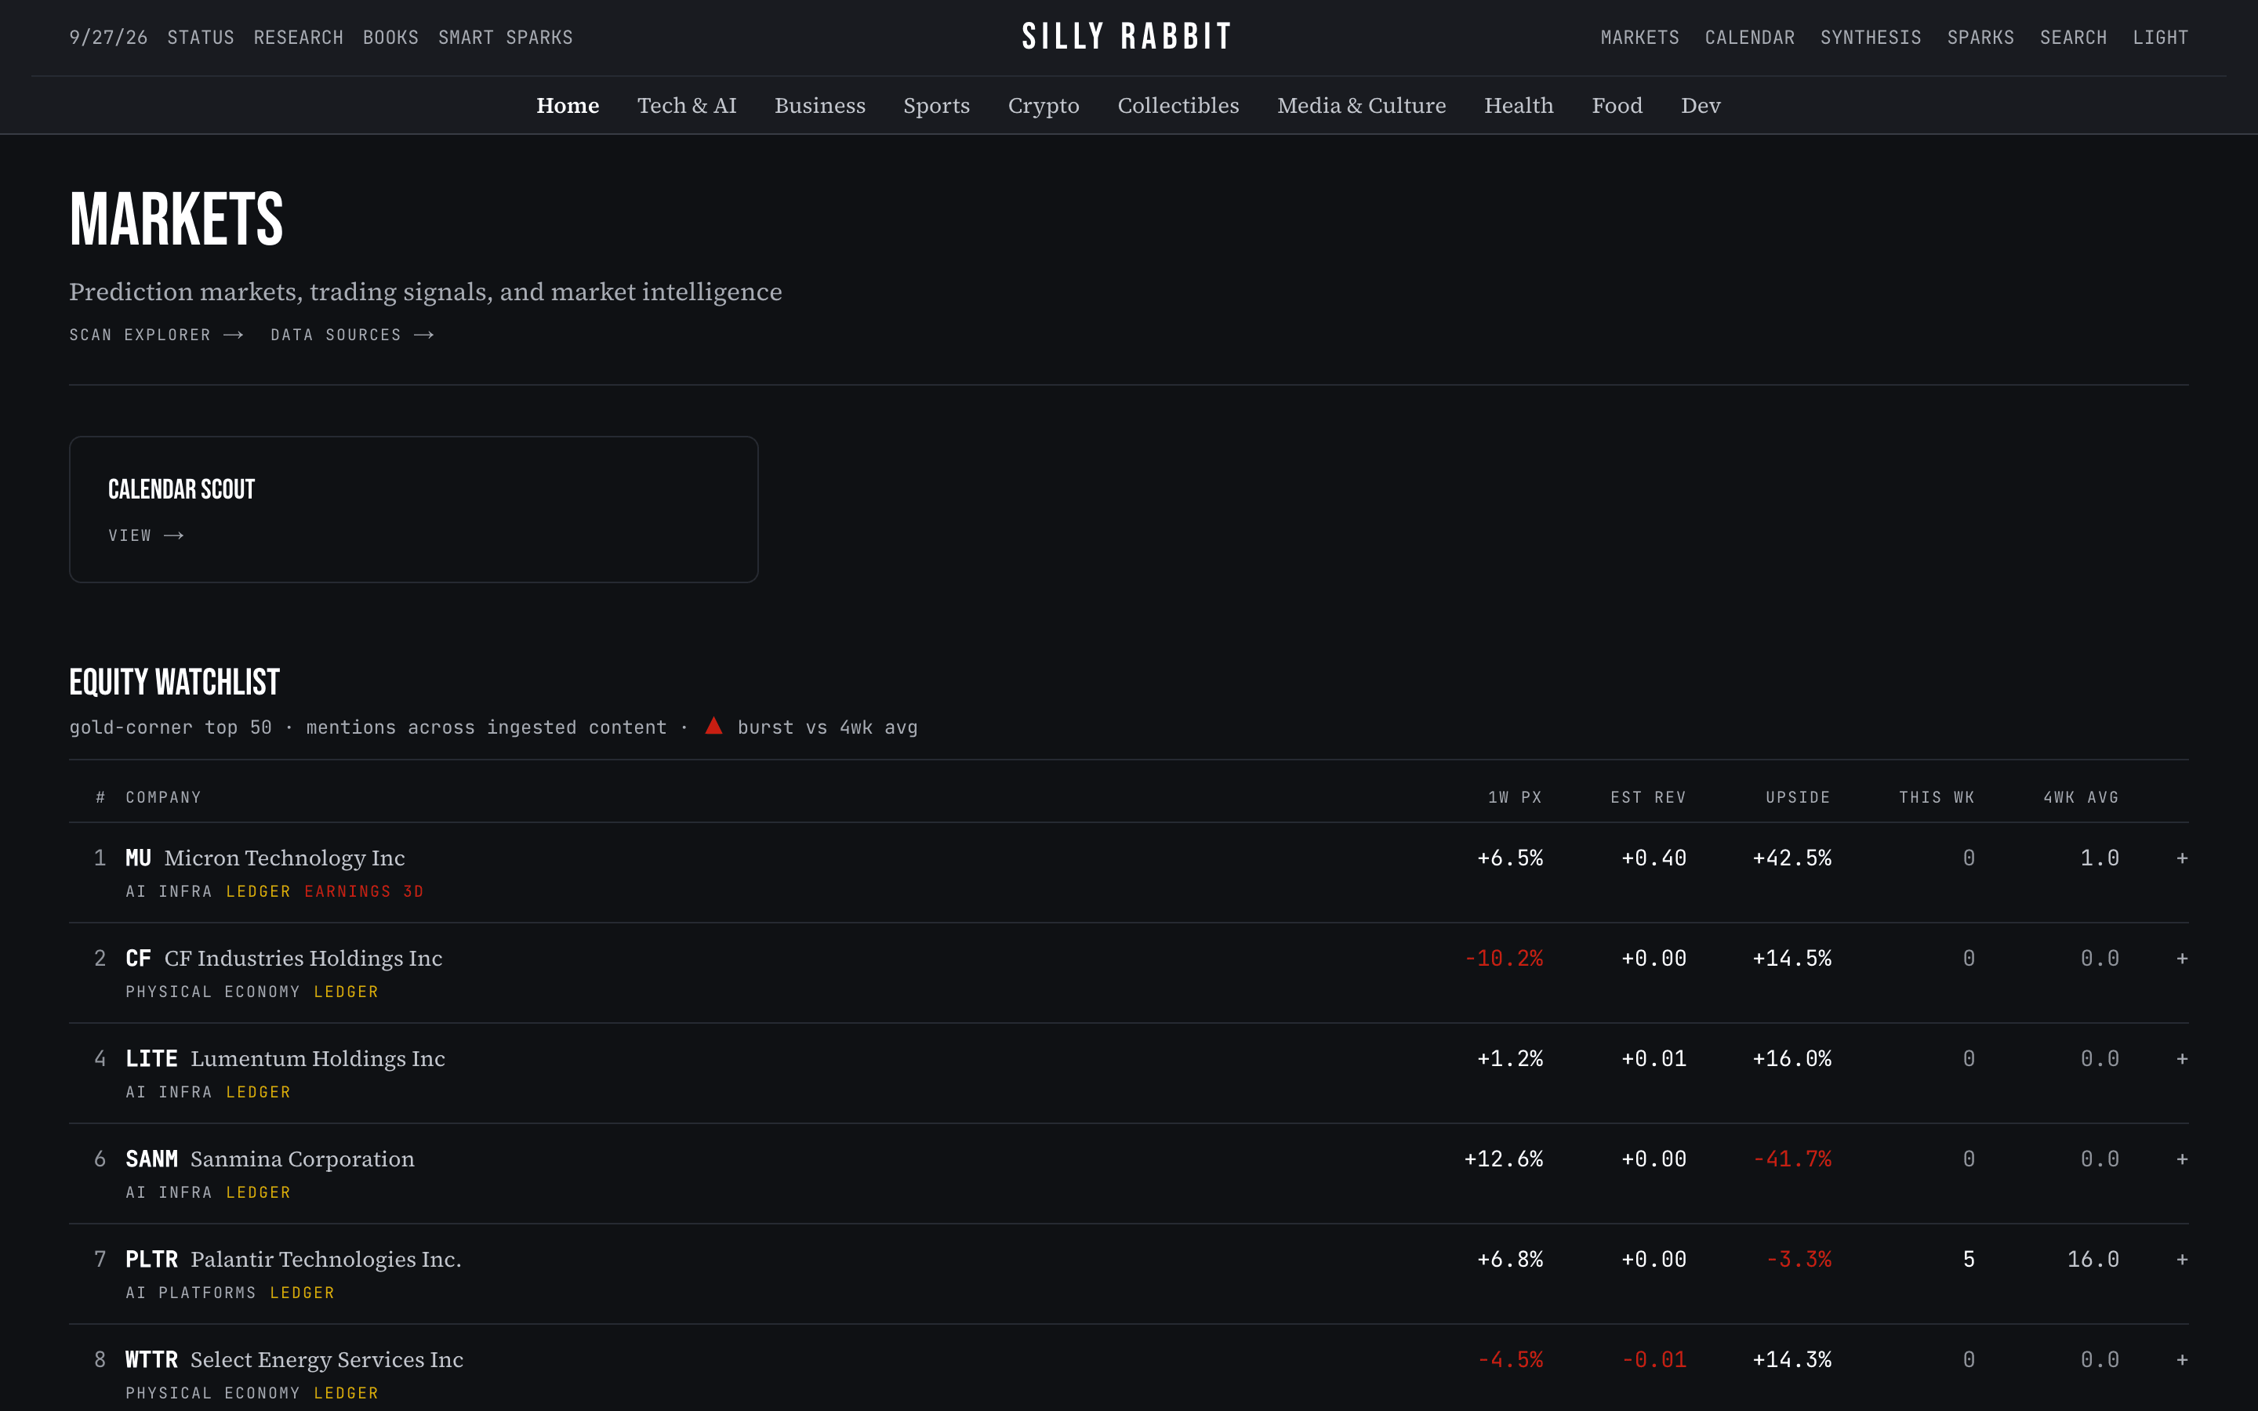Click Sanmina's -41.7% upside value
This screenshot has width=2258, height=1411.
coord(1792,1159)
